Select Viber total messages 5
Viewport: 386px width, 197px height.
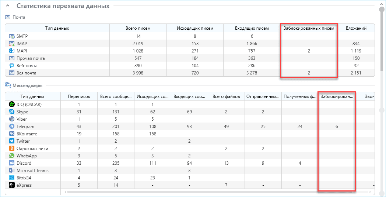116,119
